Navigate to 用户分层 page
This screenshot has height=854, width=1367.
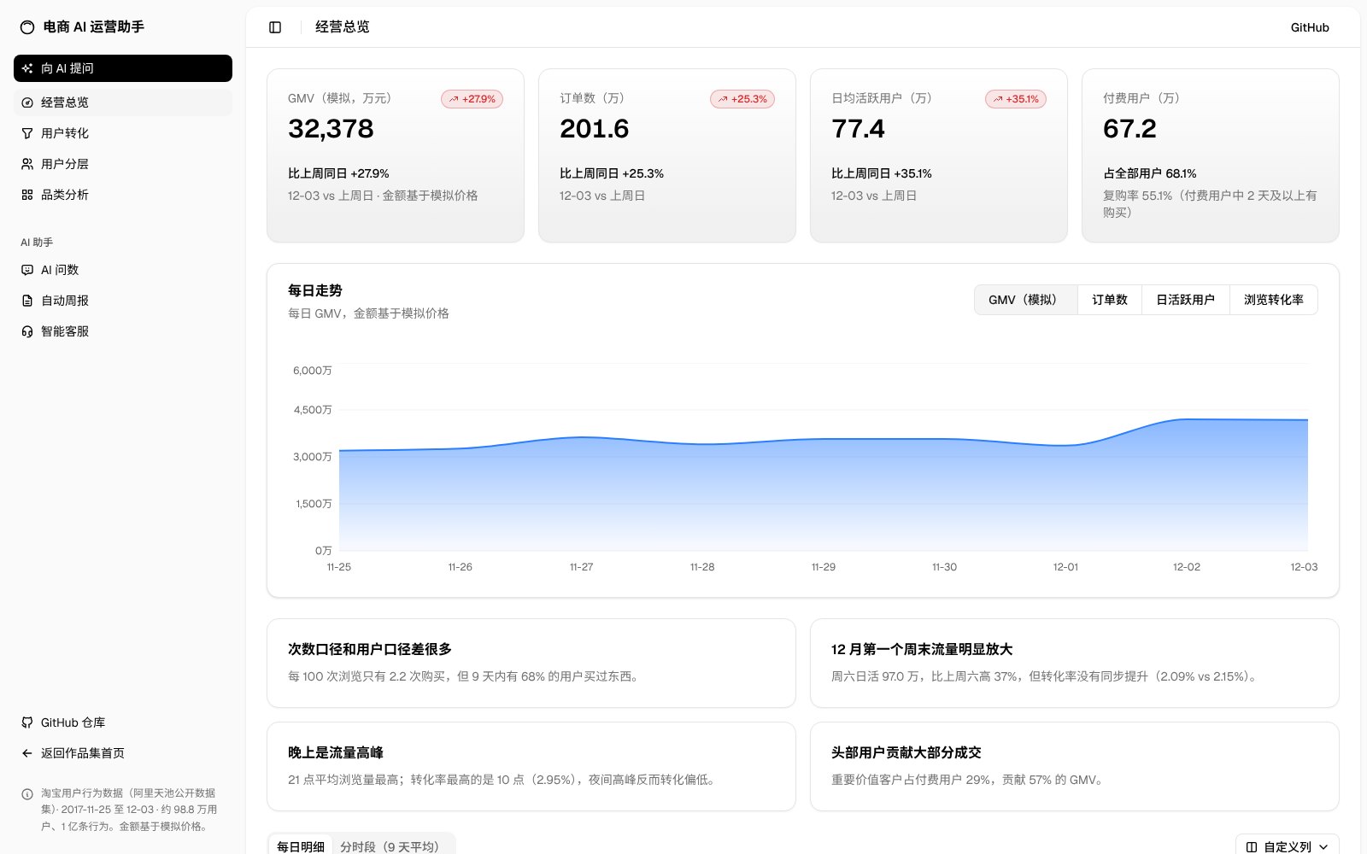point(123,164)
